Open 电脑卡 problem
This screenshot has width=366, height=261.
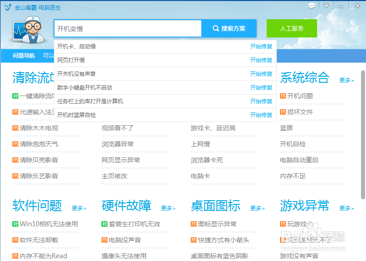(200, 176)
